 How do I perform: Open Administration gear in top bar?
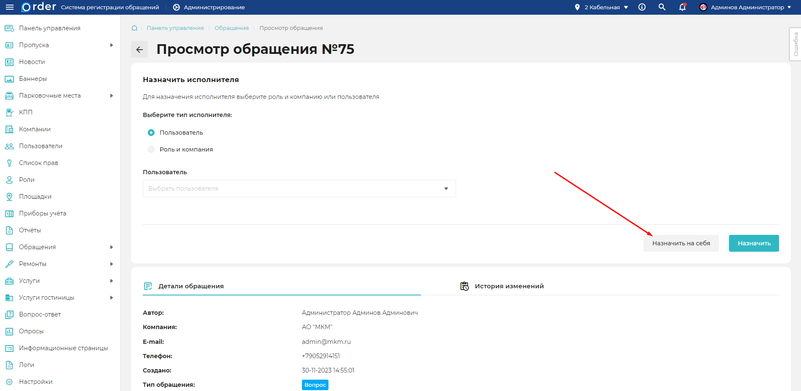pyautogui.click(x=176, y=7)
